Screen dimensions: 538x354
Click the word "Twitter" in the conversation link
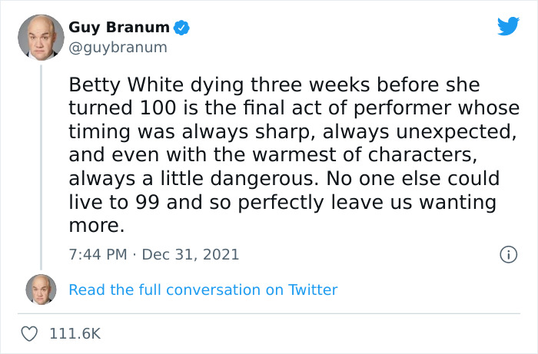(313, 289)
